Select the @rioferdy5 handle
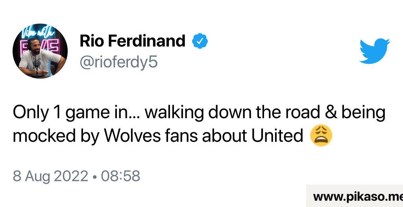This screenshot has width=403, height=207. tap(118, 62)
